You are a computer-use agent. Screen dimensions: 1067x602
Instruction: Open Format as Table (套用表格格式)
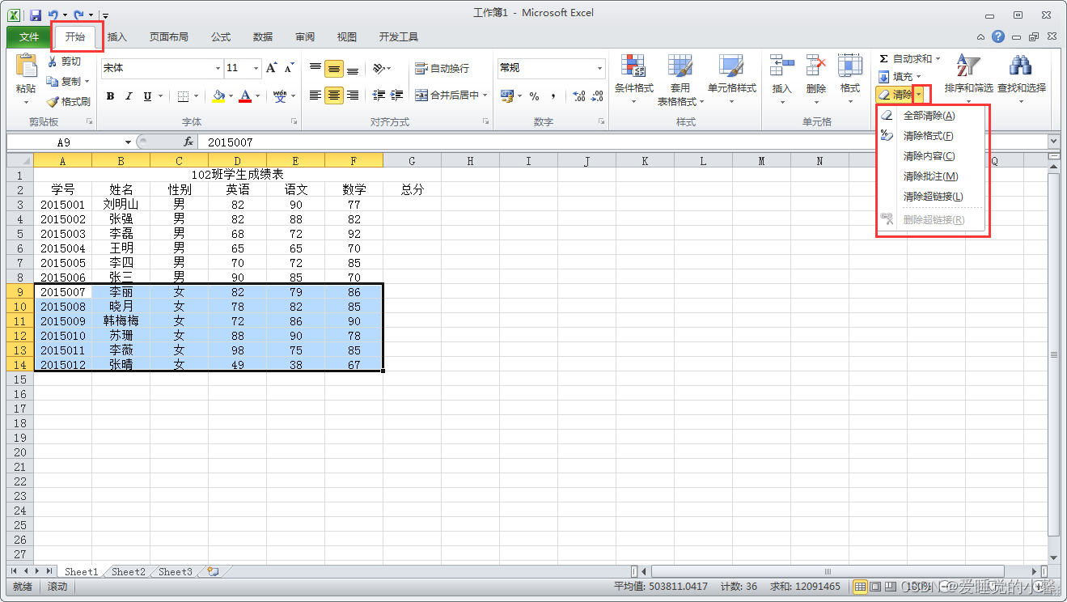coord(680,79)
